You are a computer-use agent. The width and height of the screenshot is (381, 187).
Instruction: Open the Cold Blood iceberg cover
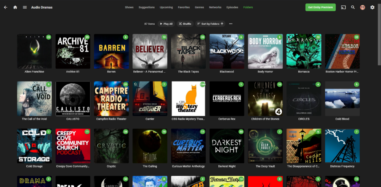point(343,99)
